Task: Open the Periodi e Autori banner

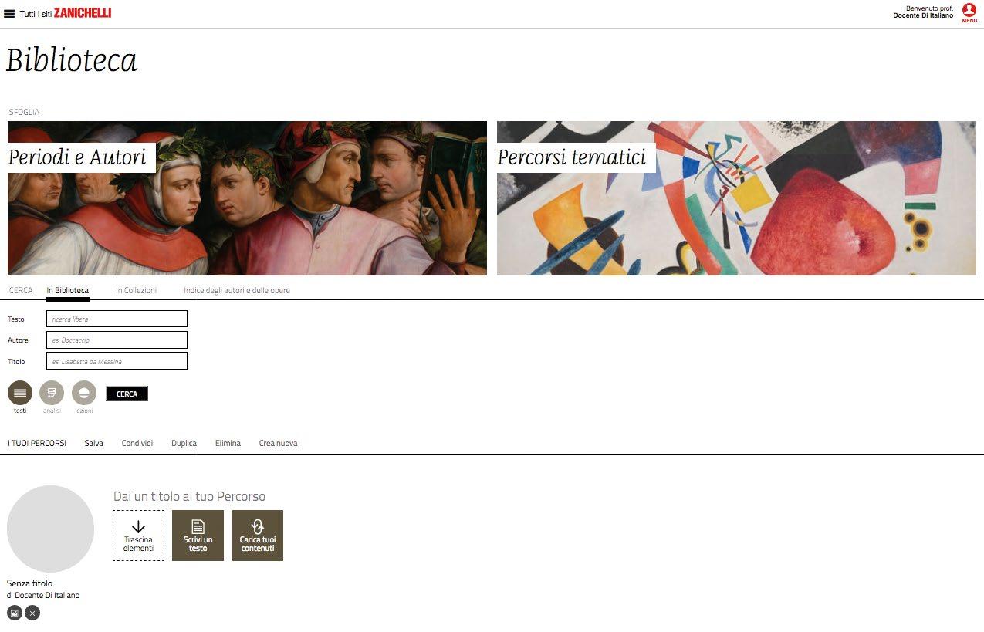Action: [247, 198]
